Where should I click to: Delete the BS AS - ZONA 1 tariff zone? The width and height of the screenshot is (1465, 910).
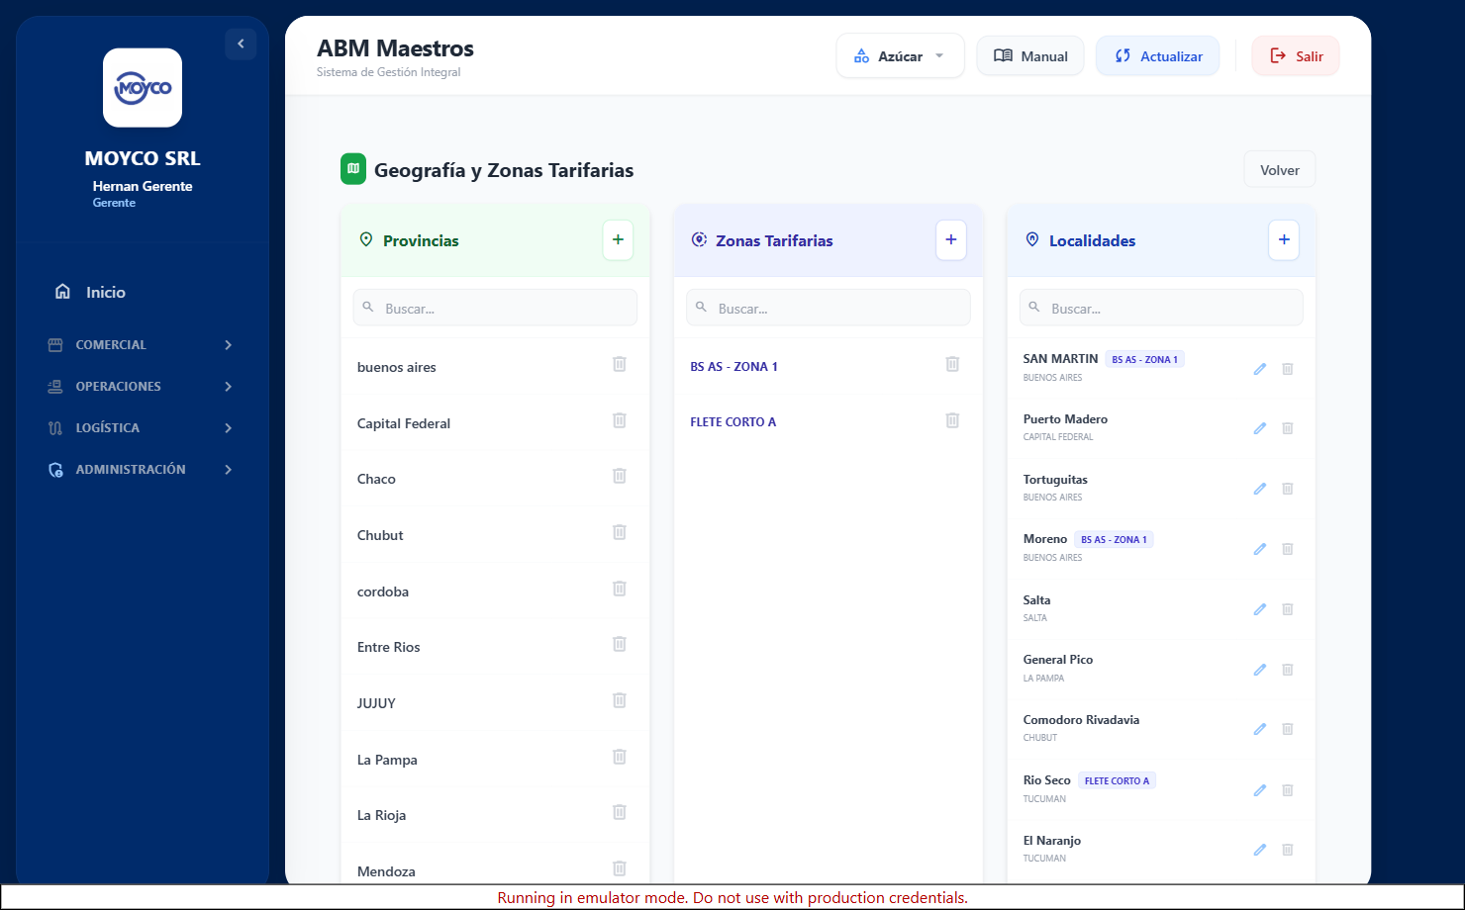click(952, 364)
